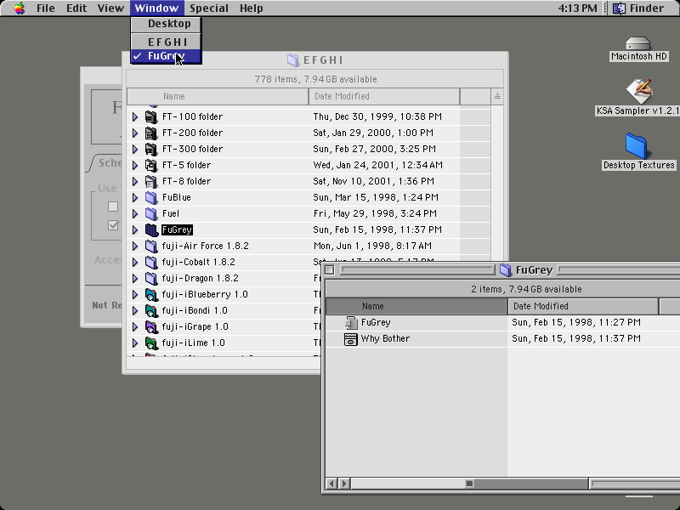This screenshot has height=510, width=680.
Task: Select the FT-300 folder icon
Action: tap(151, 149)
